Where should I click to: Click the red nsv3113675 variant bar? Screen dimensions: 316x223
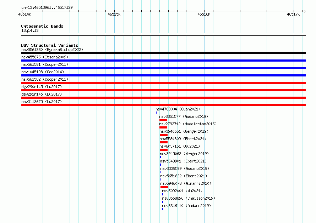coord(163,105)
